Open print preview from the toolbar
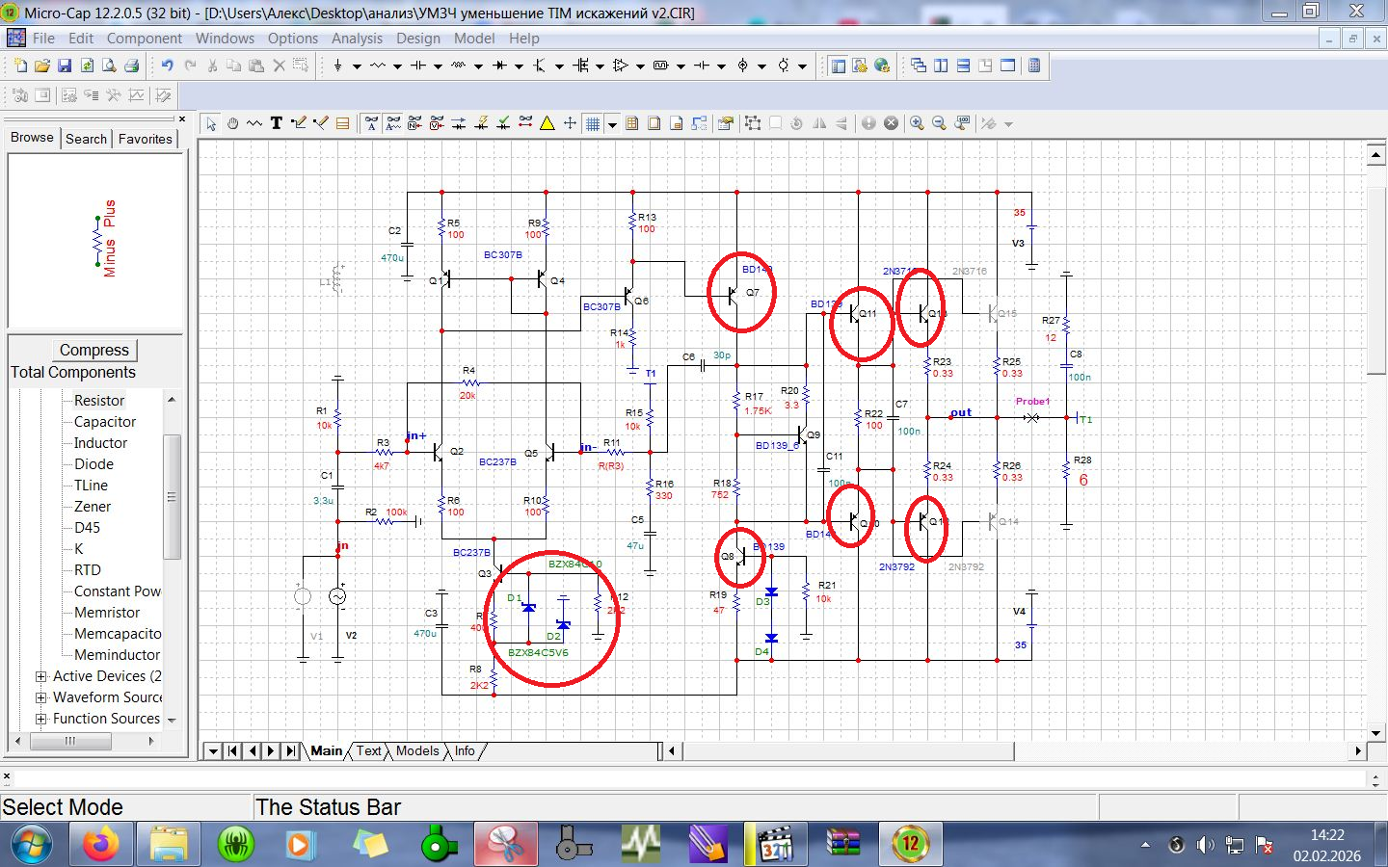 (109, 66)
